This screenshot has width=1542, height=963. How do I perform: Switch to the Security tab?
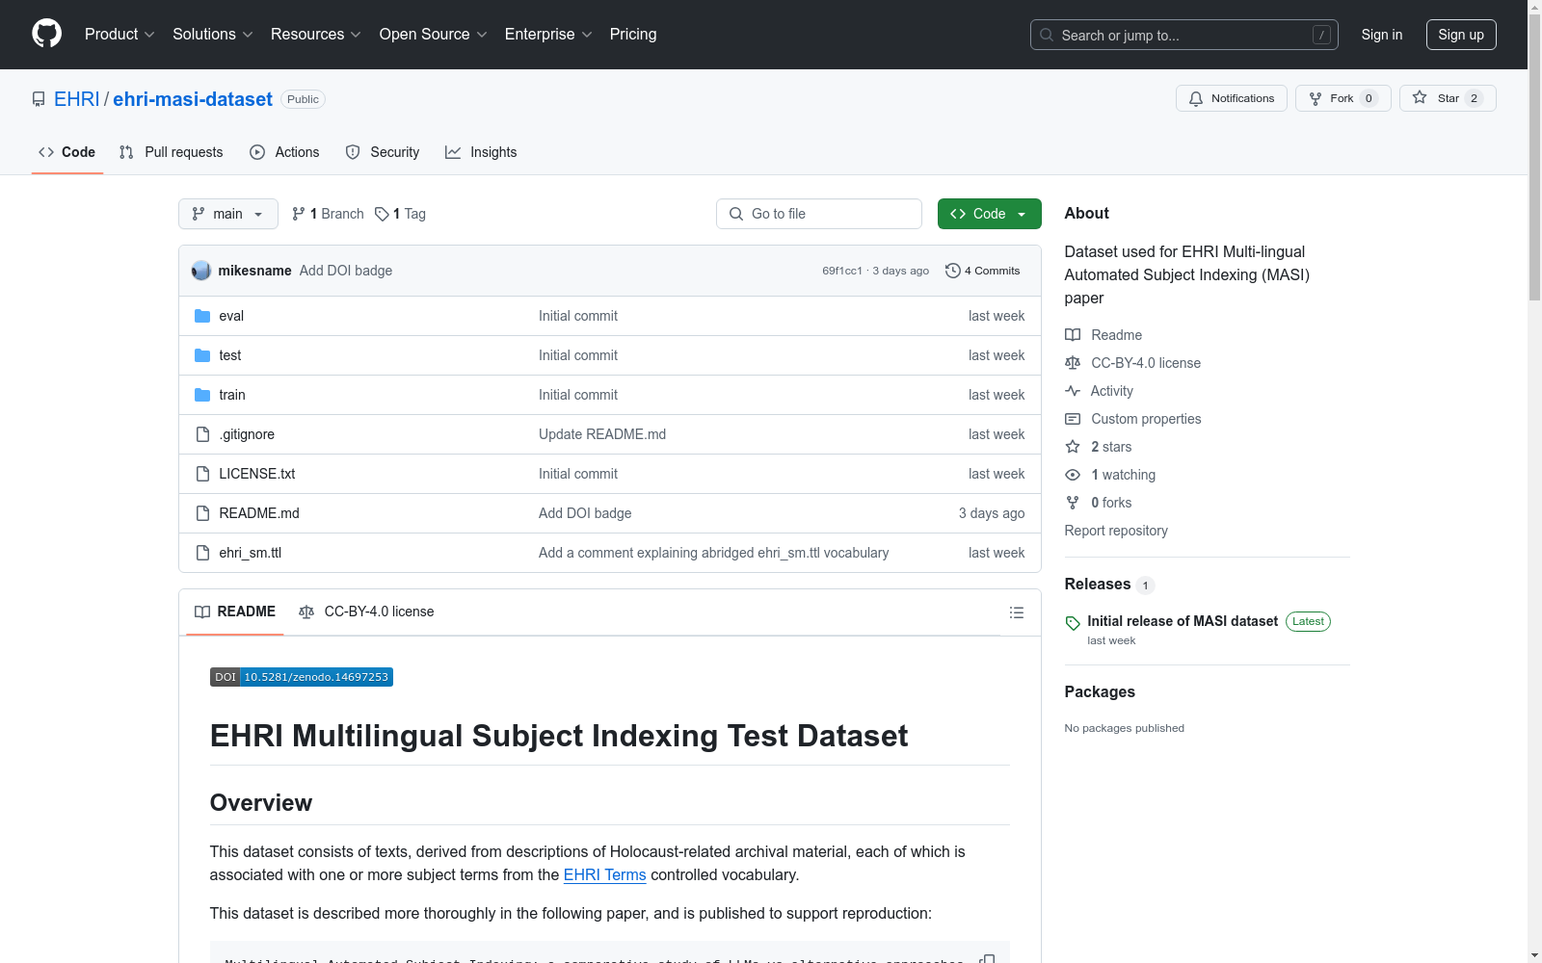383,152
